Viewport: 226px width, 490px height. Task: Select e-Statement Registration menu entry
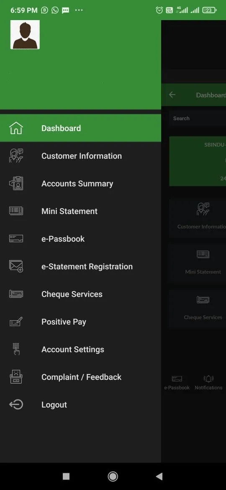tap(80, 266)
